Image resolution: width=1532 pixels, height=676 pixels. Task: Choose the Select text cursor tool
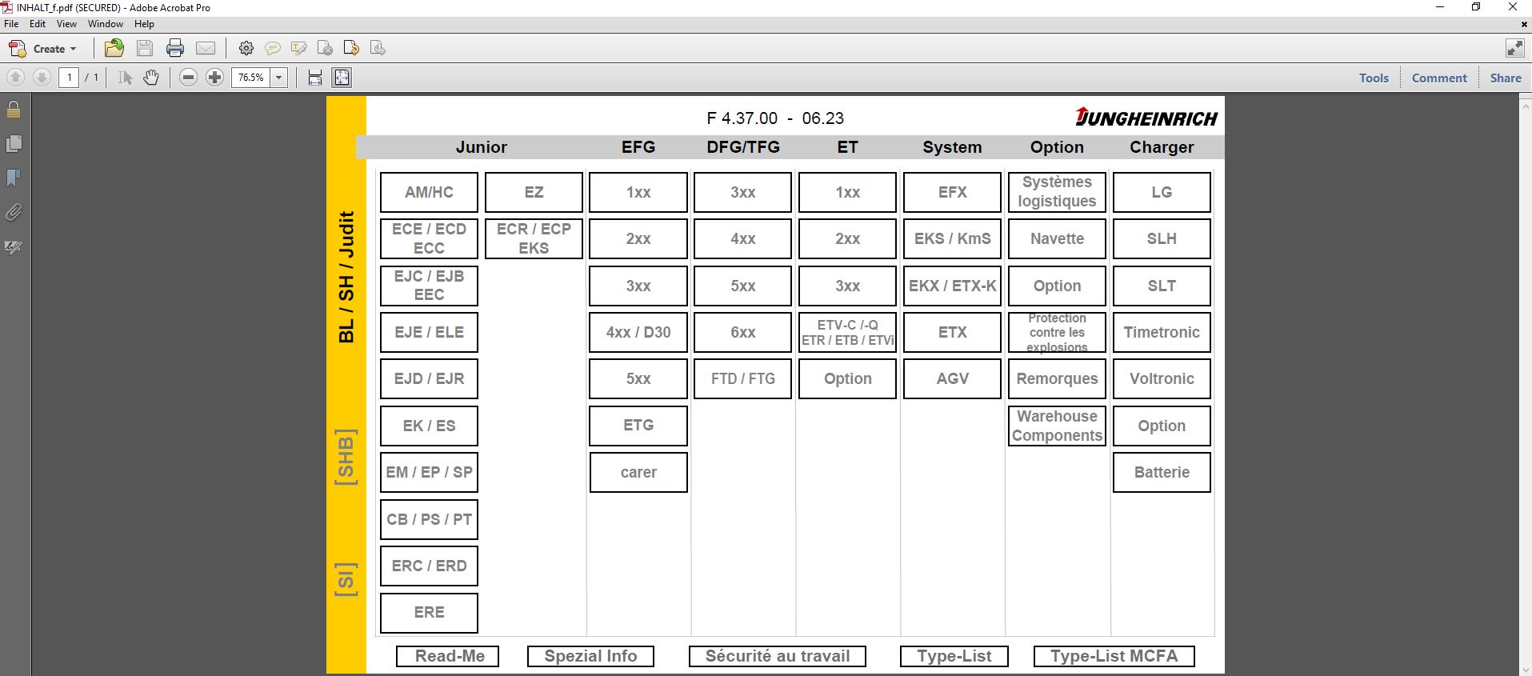[125, 78]
